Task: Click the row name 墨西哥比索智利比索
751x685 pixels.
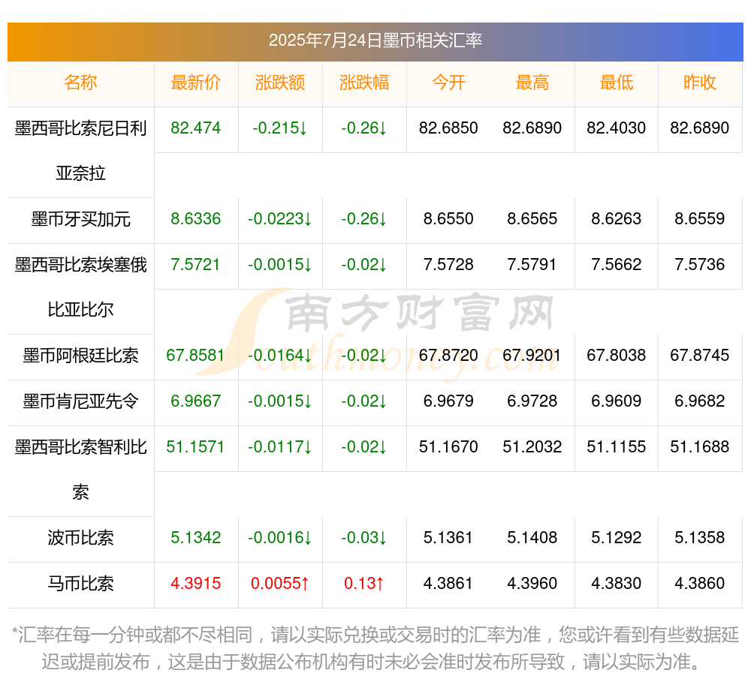Action: point(80,469)
